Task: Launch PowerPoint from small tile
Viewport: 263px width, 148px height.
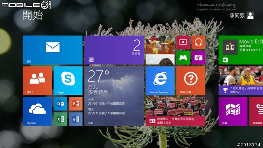Action: click(76, 104)
